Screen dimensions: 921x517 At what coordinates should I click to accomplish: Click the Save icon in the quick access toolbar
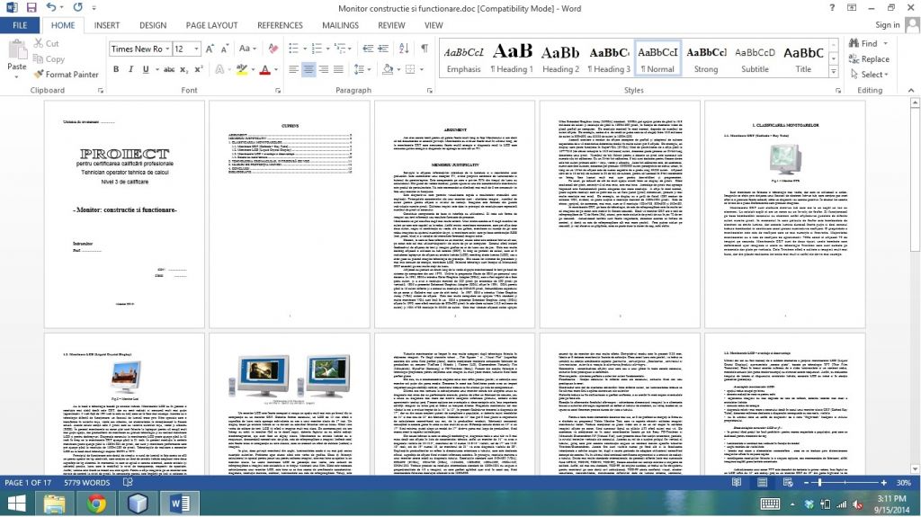(30, 7)
